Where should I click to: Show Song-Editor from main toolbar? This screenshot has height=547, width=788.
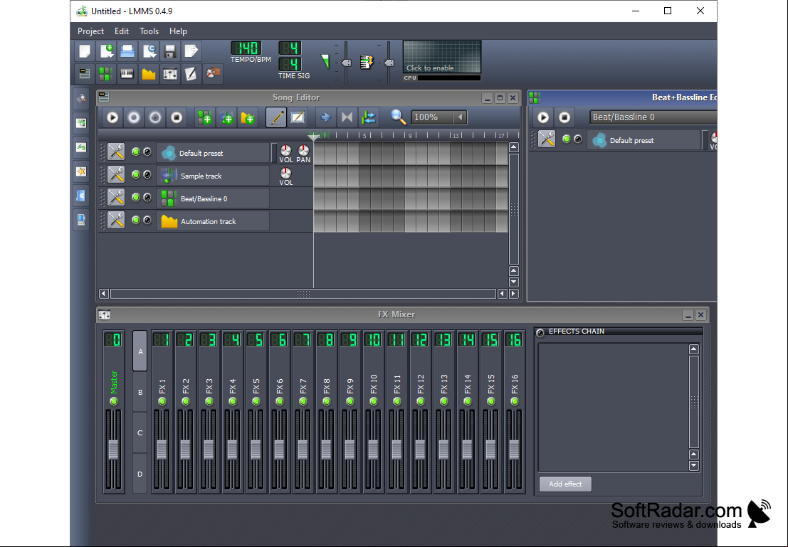pyautogui.click(x=85, y=74)
